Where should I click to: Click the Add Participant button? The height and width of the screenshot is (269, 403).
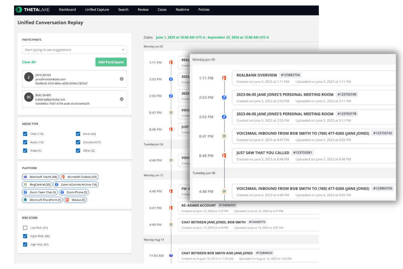[x=111, y=62]
